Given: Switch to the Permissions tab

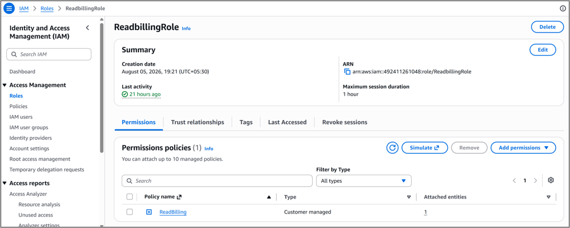Looking at the screenshot, I should click(x=139, y=122).
